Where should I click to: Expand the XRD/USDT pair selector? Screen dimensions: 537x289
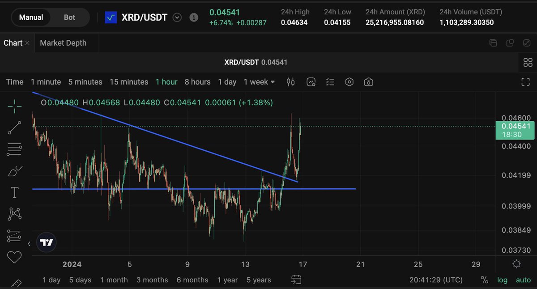click(x=177, y=17)
